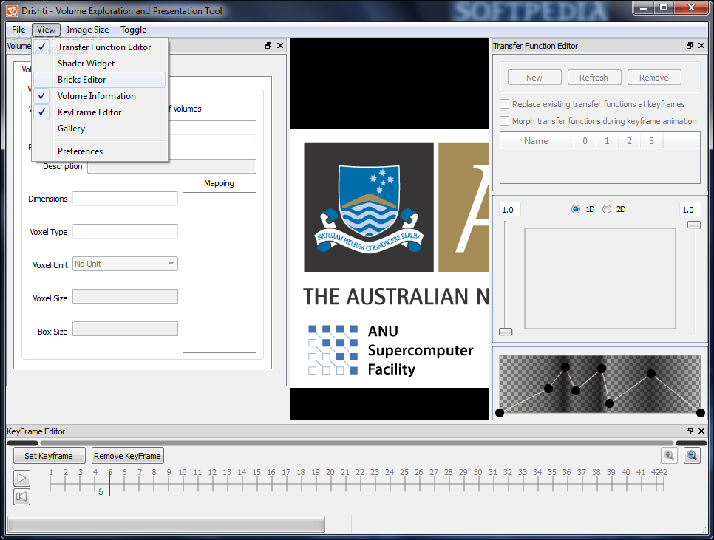
Task: Click the Box Size field
Action: click(125, 329)
